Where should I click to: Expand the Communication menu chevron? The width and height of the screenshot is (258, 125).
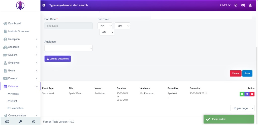coord(37,115)
